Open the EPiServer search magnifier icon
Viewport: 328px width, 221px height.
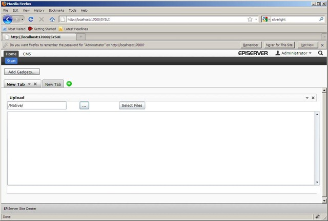(x=320, y=53)
